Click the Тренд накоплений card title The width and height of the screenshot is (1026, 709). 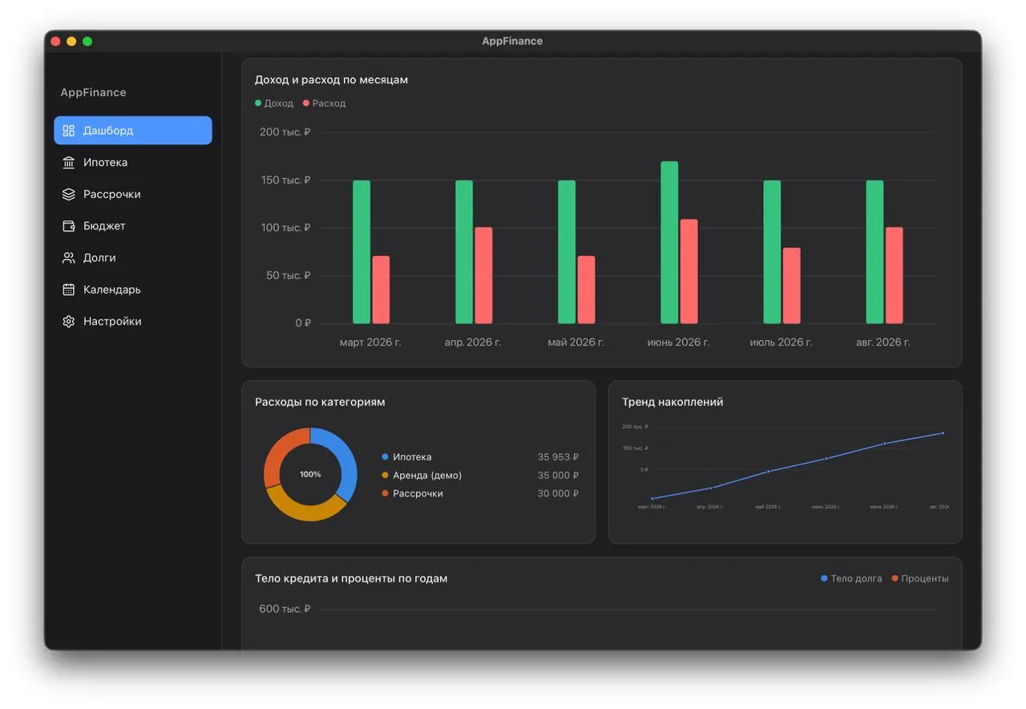673,402
